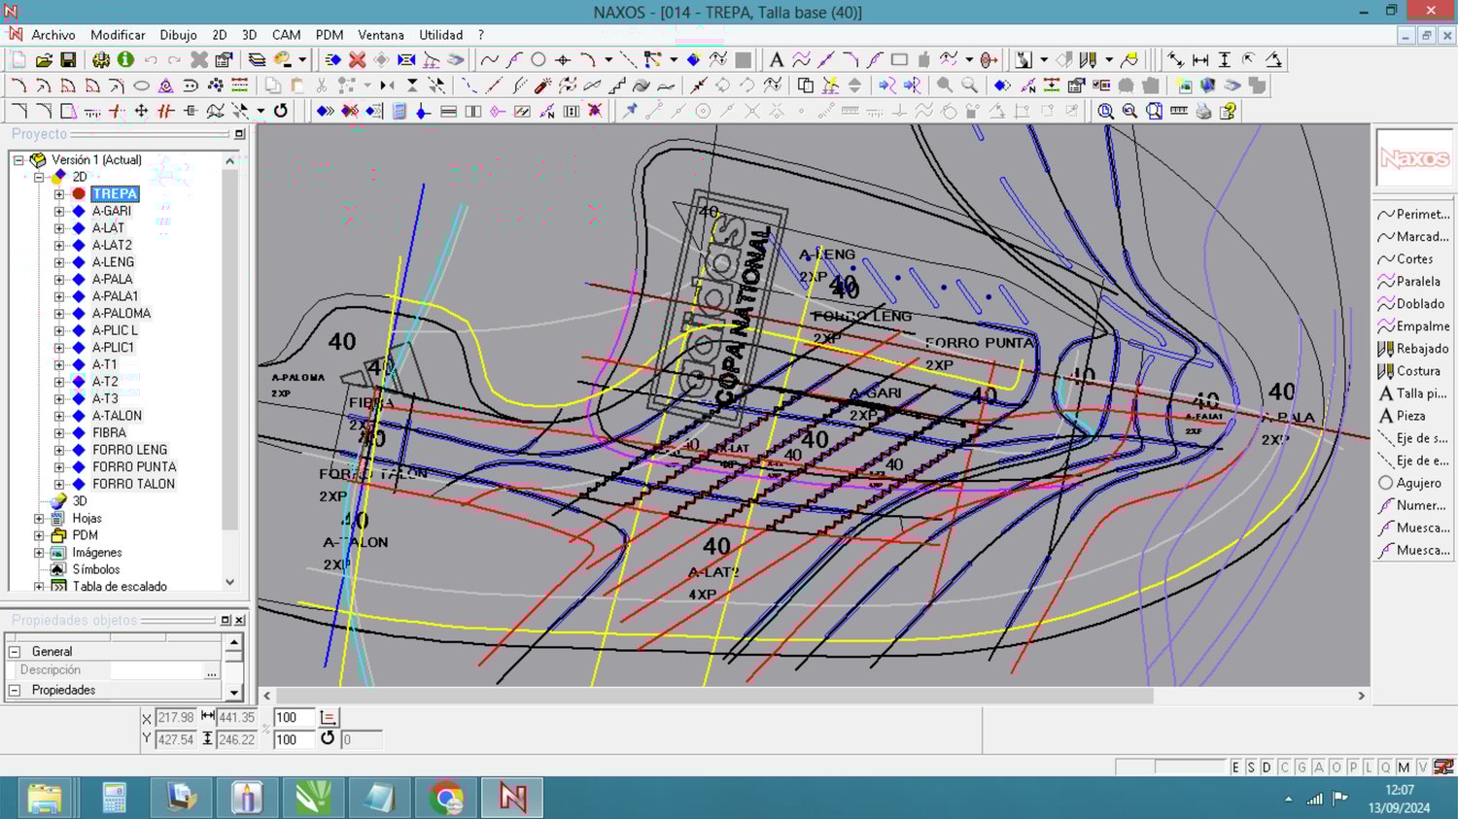Click the move four-arrows icon
This screenshot has height=819, width=1458.
[141, 111]
